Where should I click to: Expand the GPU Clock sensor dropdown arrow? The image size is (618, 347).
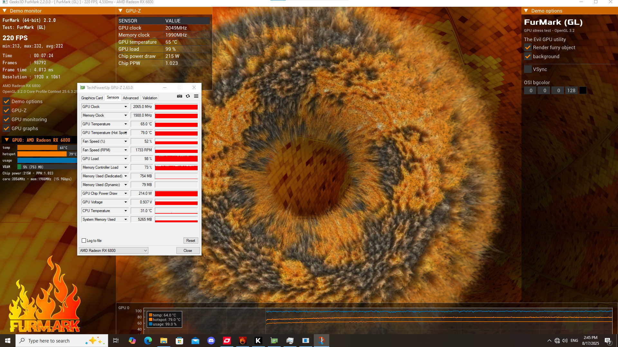coord(126,107)
